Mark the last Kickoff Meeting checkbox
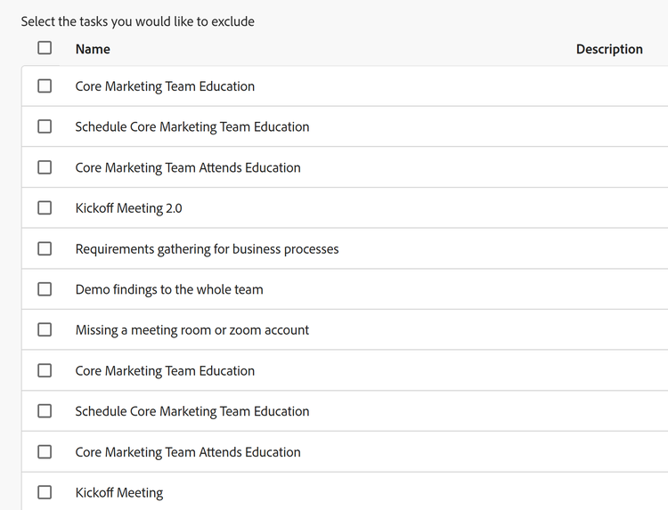Image resolution: width=668 pixels, height=510 pixels. 45,492
